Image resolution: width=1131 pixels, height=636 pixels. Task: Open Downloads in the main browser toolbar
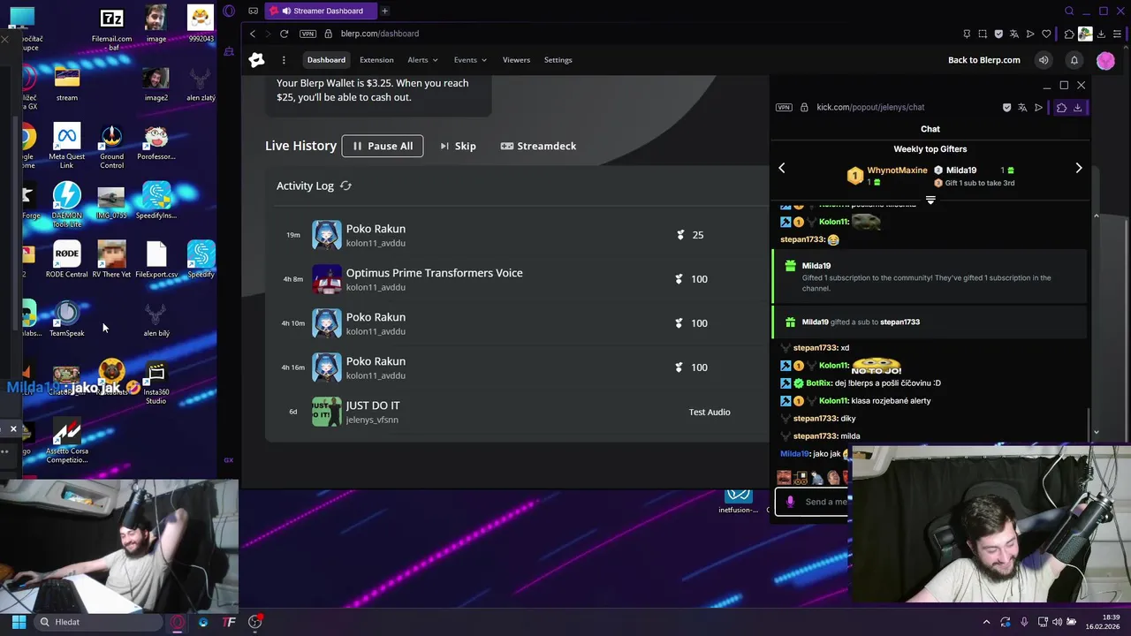1101,34
